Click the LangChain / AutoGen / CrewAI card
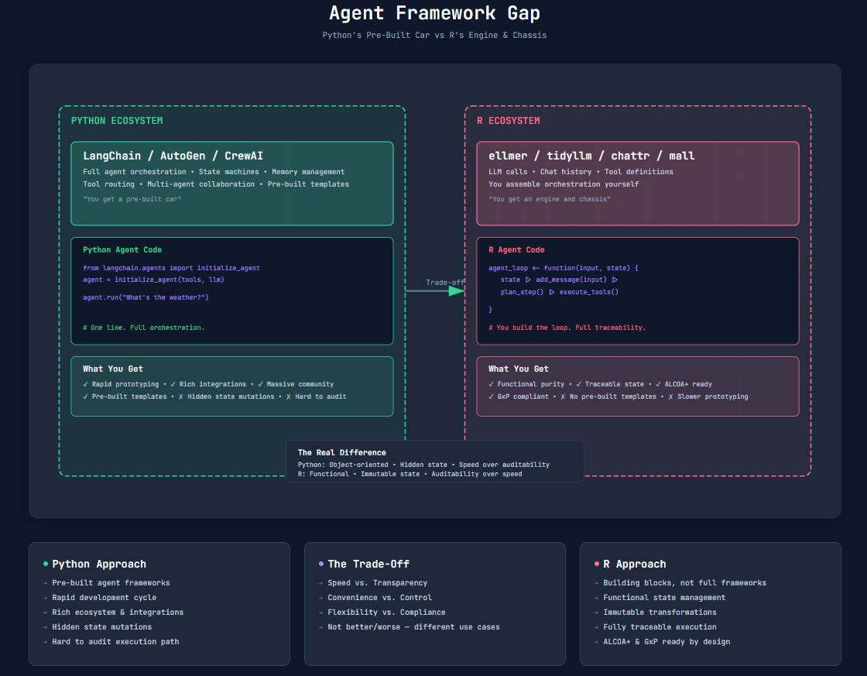The width and height of the screenshot is (867, 676). 232,183
